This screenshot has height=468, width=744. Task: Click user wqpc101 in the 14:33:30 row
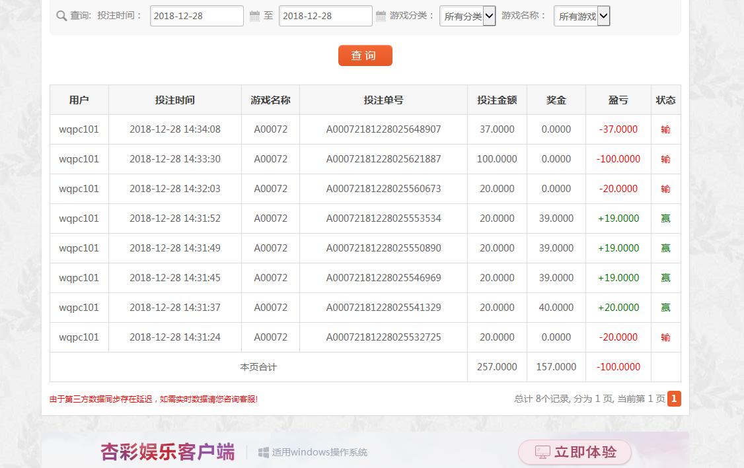point(79,159)
